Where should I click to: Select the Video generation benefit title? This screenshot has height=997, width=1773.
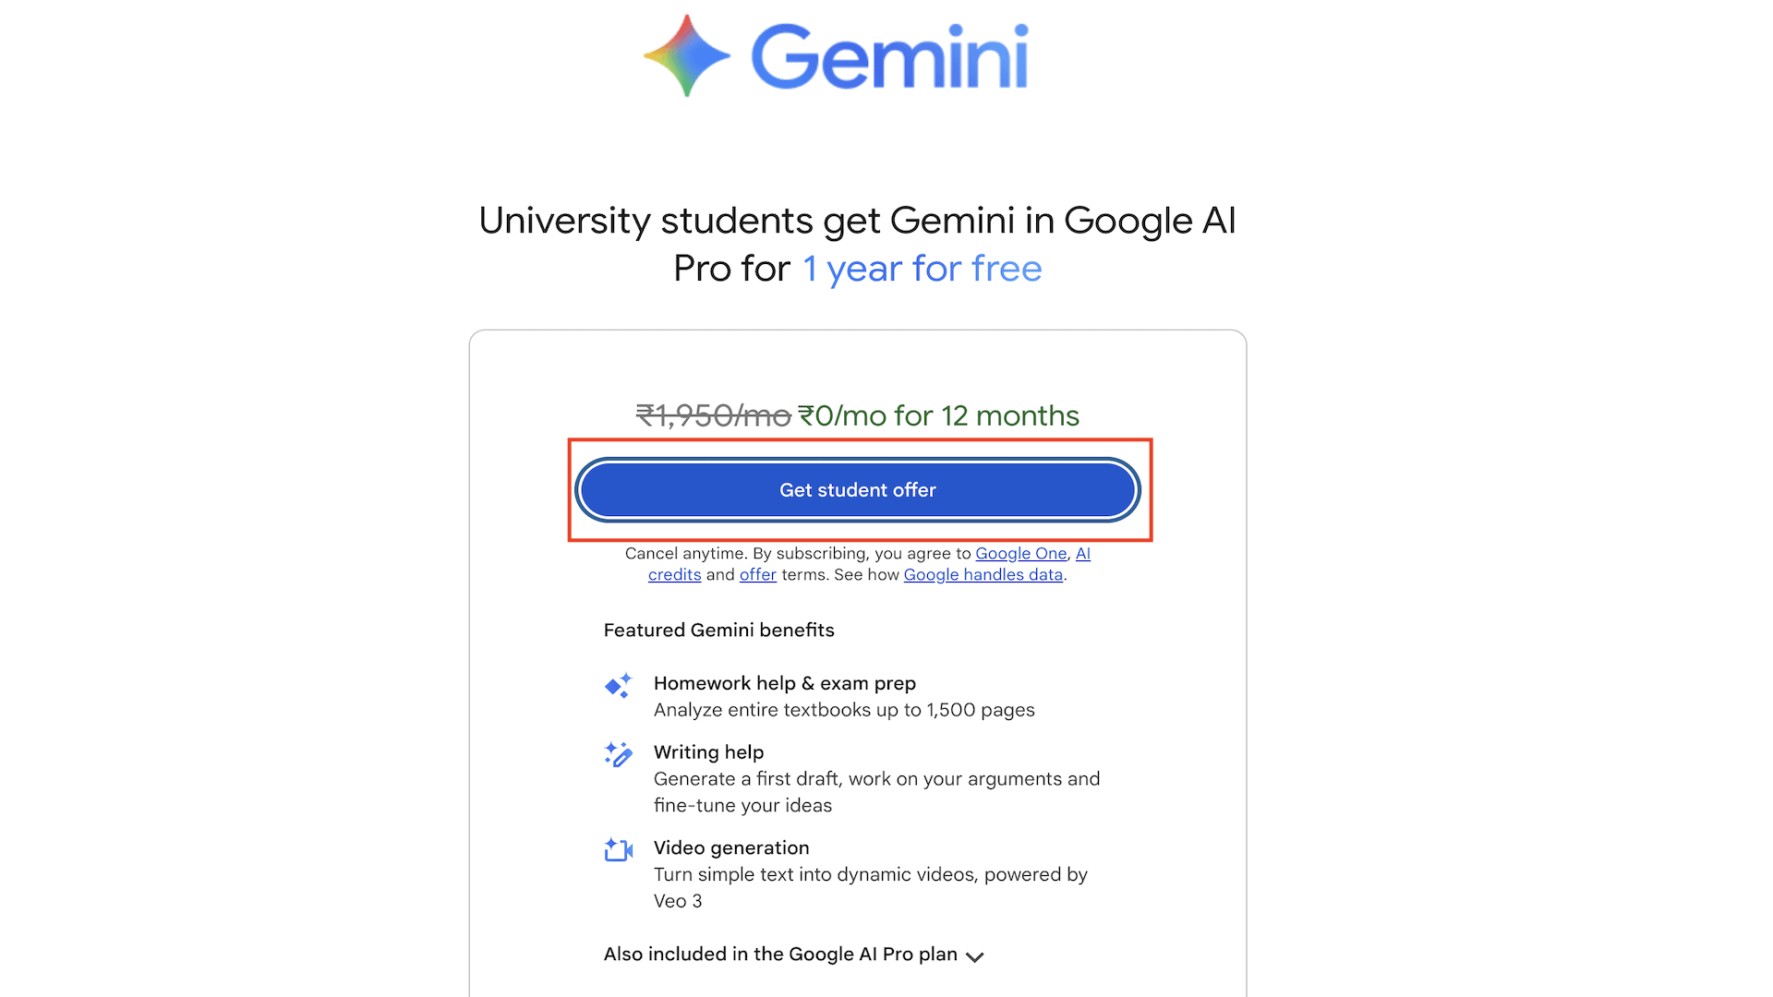pyautogui.click(x=730, y=847)
